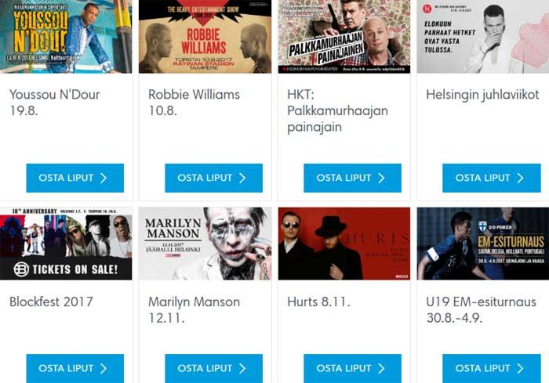Click Osta Liput for Marilyn Manson 12.11.

[213, 368]
